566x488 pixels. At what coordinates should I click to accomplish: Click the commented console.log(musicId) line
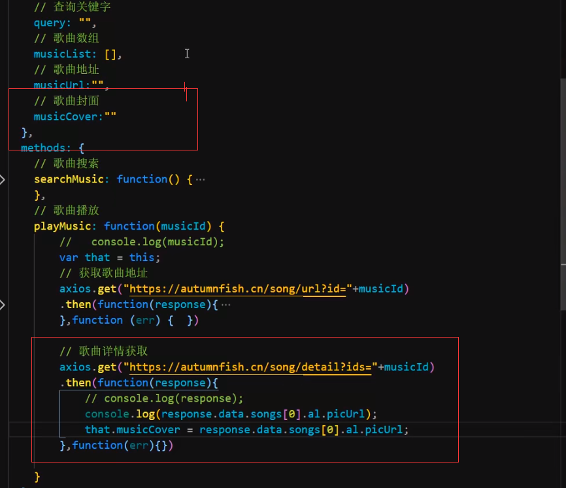tap(142, 242)
